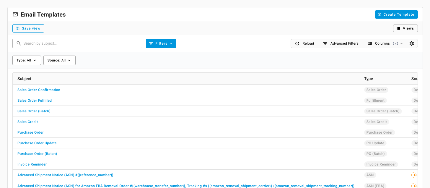
Task: Click the PO Update type badge
Action: click(375, 143)
